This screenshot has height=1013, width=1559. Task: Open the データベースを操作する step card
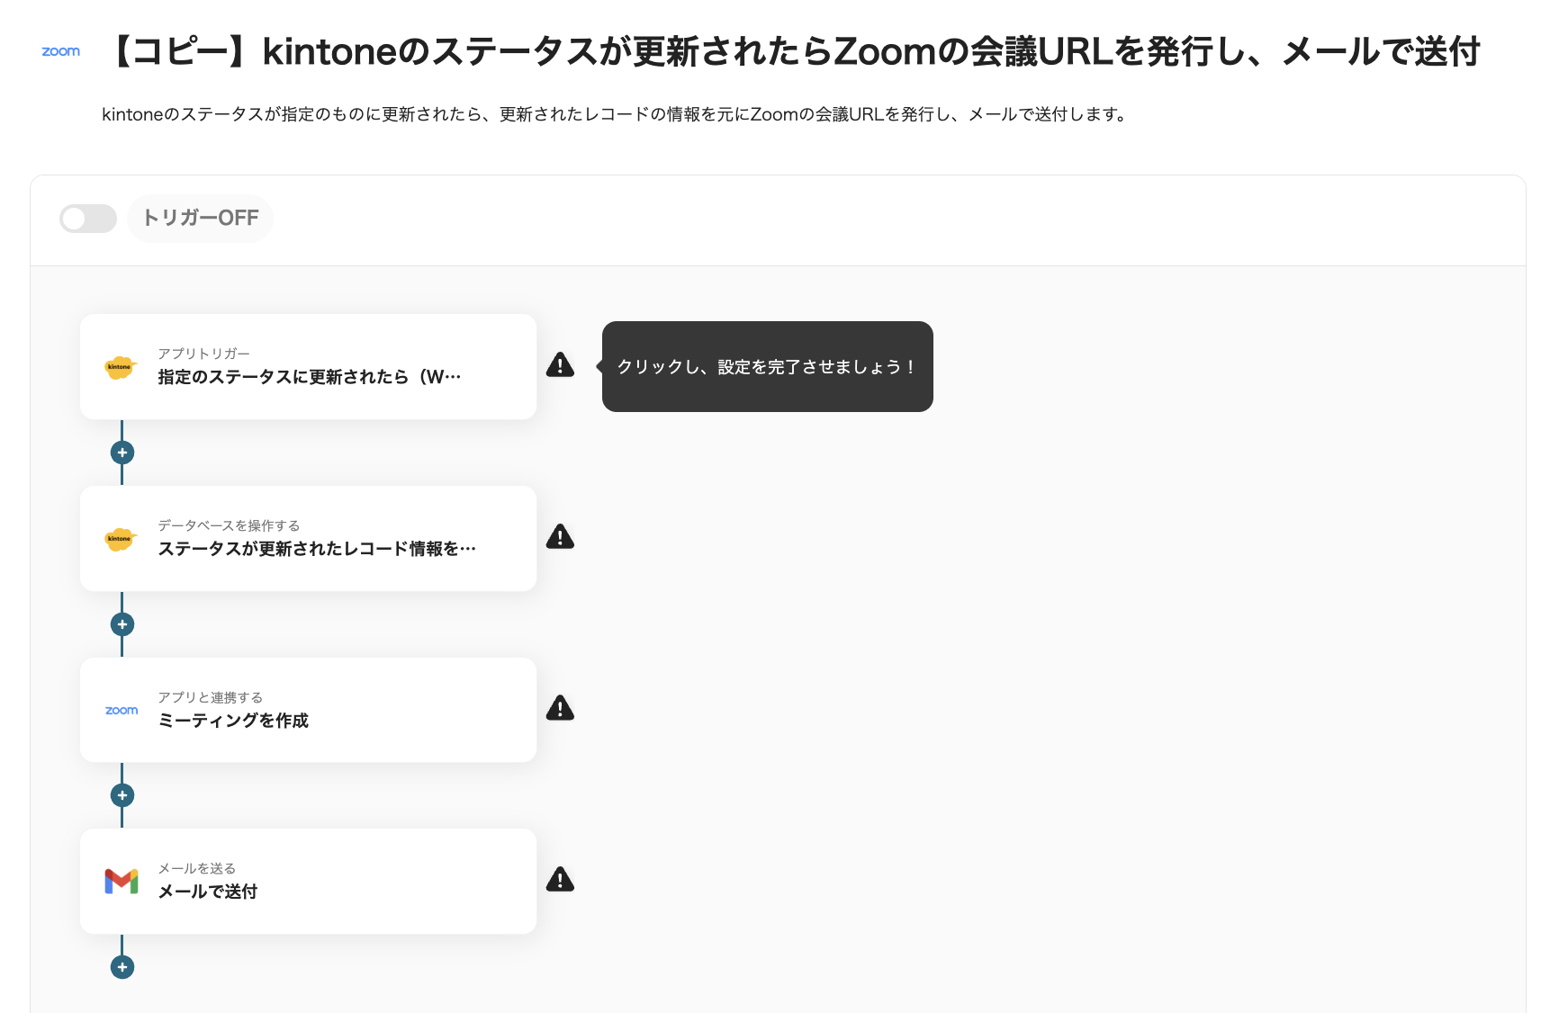(x=309, y=539)
